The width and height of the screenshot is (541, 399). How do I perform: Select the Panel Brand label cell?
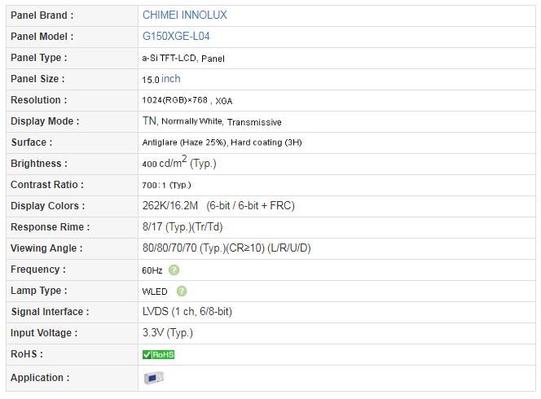(73, 15)
